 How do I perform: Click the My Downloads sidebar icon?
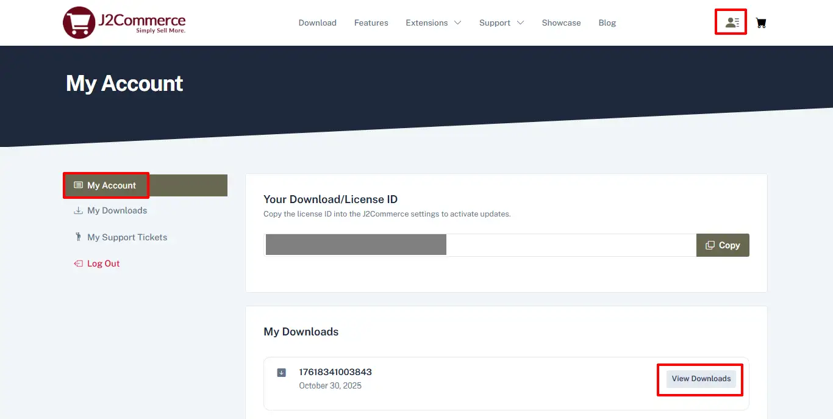pos(78,210)
